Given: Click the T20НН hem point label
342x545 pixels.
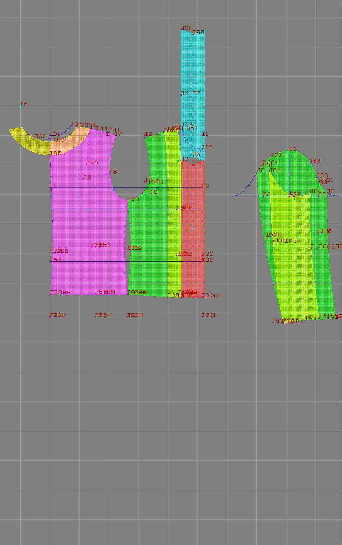Looking at the screenshot, I should [60, 292].
